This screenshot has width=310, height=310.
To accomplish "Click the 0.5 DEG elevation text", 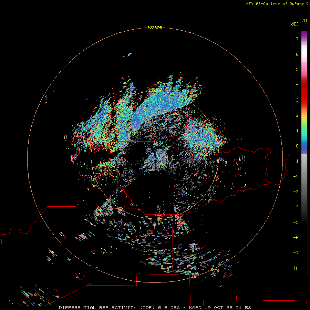I will click(x=169, y=308).
